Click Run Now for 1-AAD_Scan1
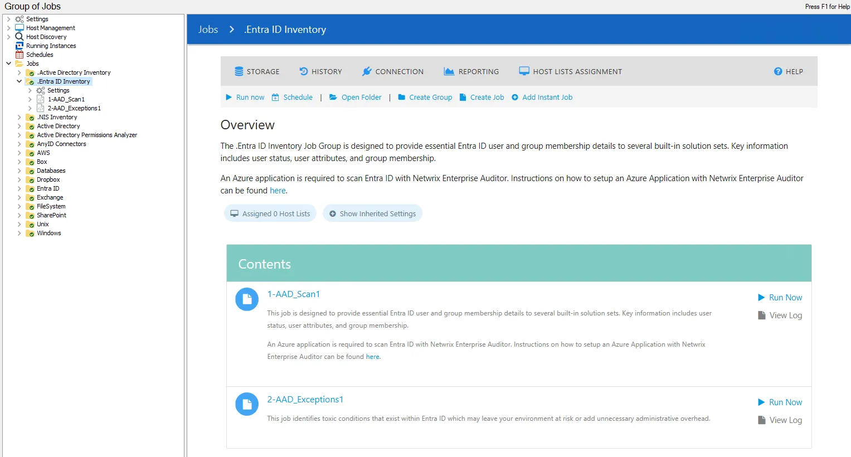The width and height of the screenshot is (851, 457). pos(780,298)
